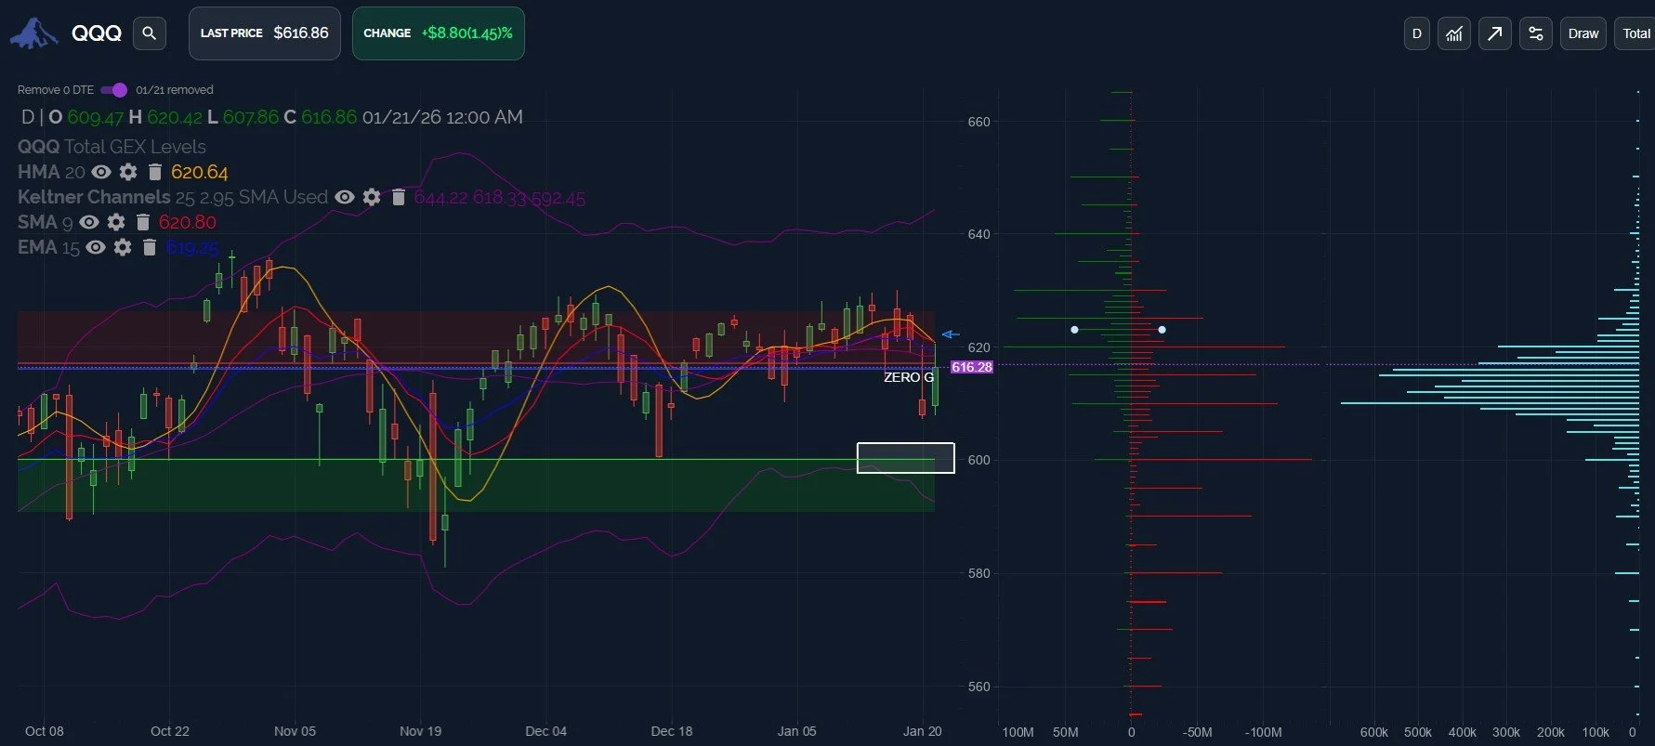Click the Jan 20 date label
This screenshot has height=746, width=1655.
[x=922, y=731]
